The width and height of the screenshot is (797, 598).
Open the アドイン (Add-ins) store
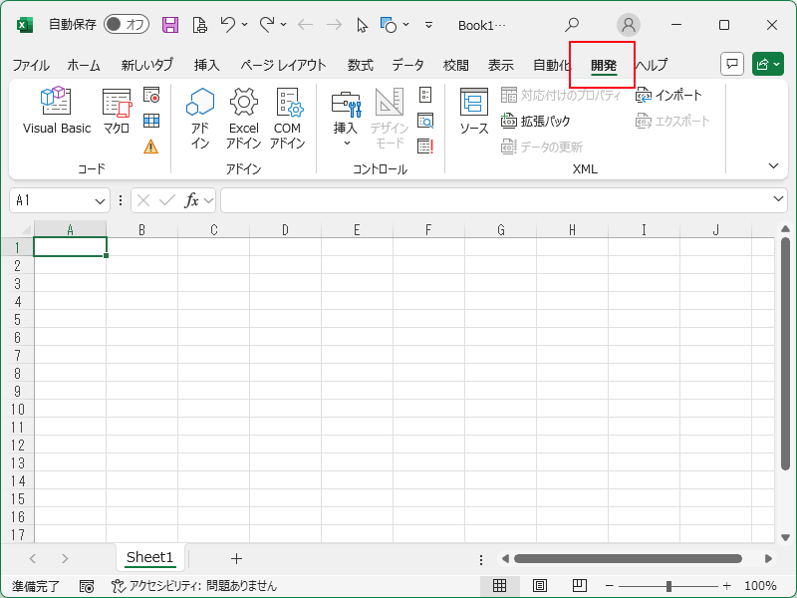coord(200,118)
